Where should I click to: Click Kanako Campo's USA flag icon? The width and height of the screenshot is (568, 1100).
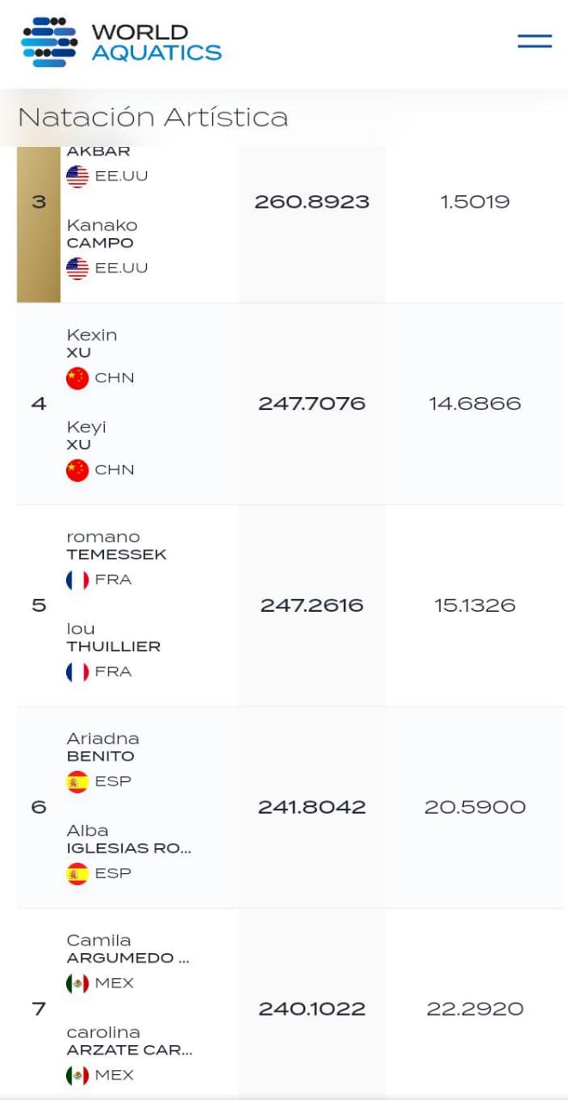tap(77, 268)
